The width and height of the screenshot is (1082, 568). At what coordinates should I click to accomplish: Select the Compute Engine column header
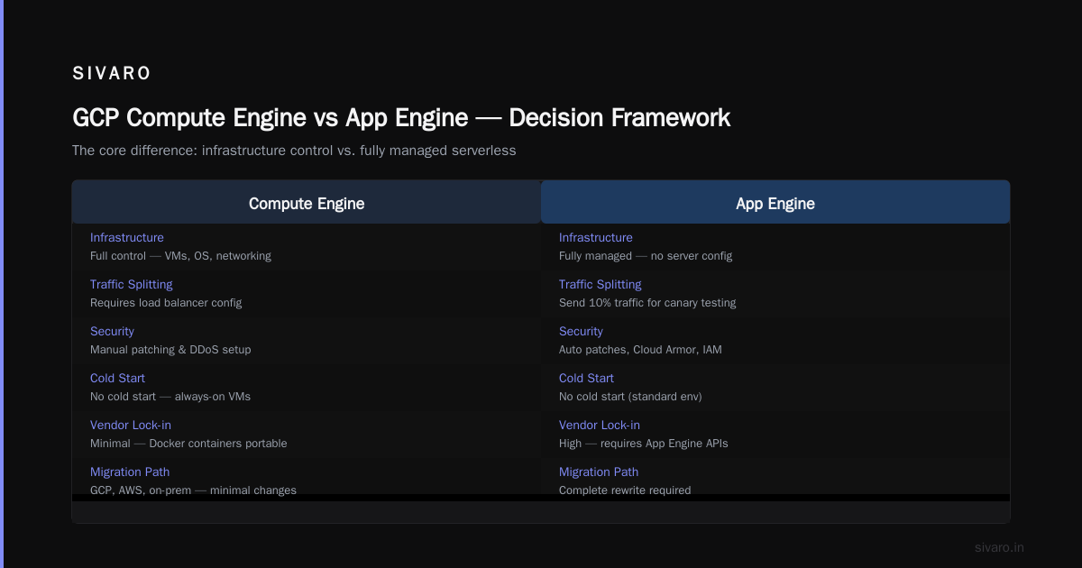[307, 203]
